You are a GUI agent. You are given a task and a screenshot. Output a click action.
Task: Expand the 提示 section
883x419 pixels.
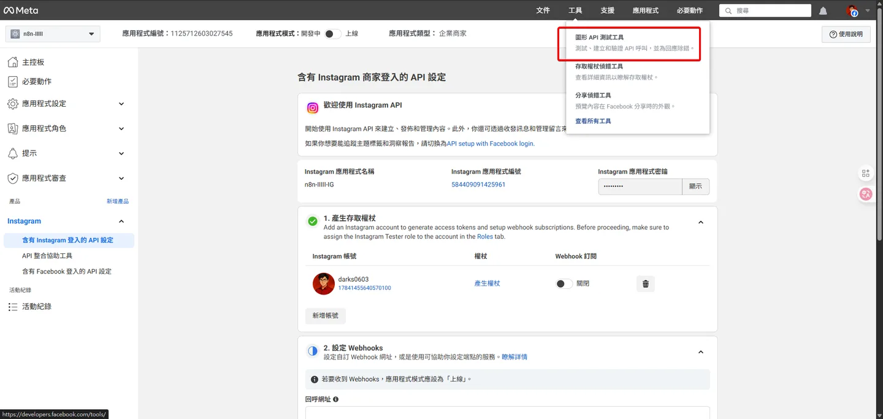point(121,153)
